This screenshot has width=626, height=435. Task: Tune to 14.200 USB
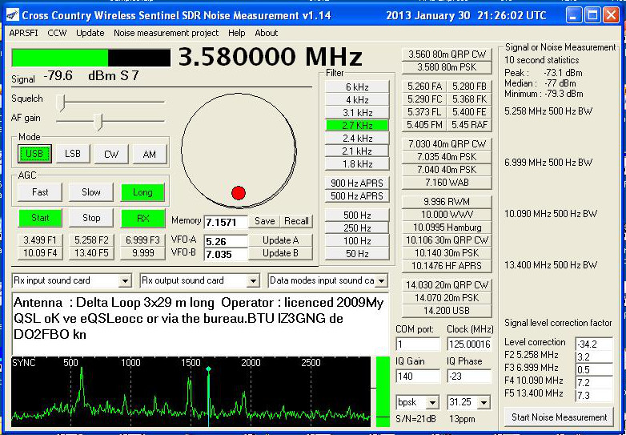pos(447,311)
